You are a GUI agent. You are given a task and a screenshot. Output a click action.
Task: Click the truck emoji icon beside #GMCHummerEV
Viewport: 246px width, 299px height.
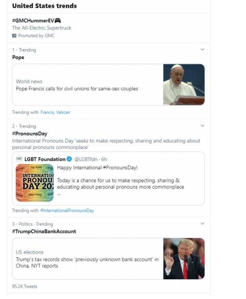click(58, 20)
